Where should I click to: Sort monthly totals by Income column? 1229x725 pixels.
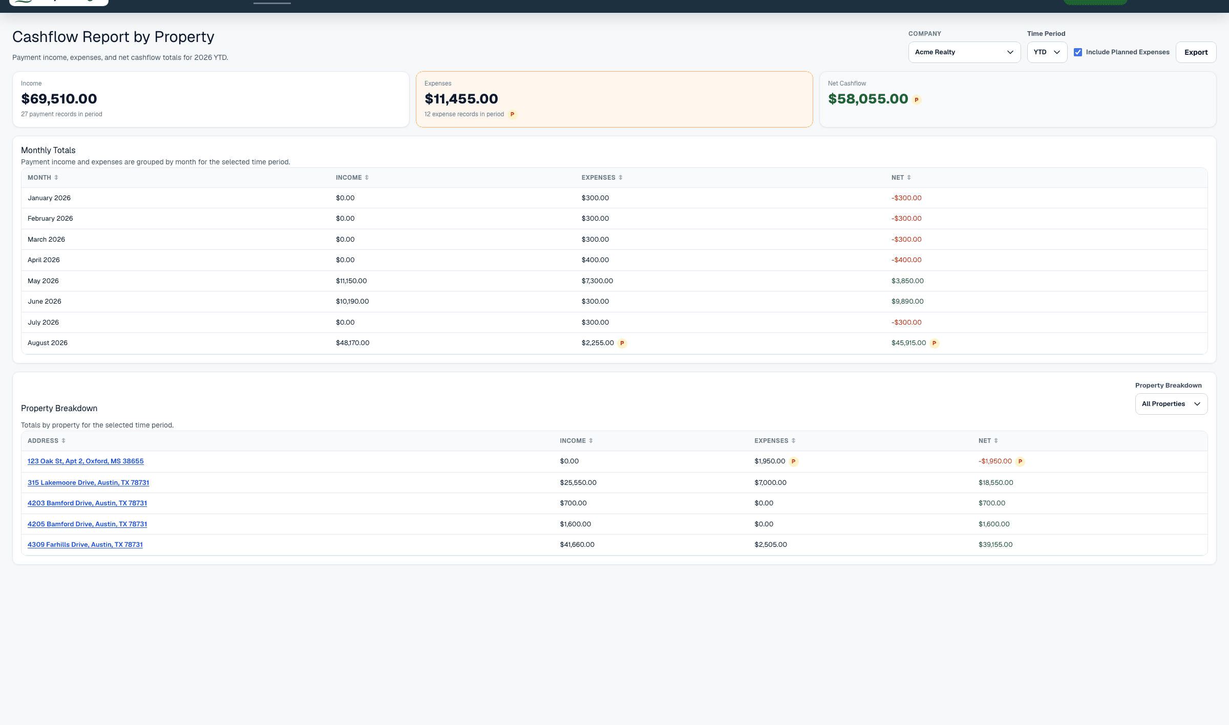point(352,178)
